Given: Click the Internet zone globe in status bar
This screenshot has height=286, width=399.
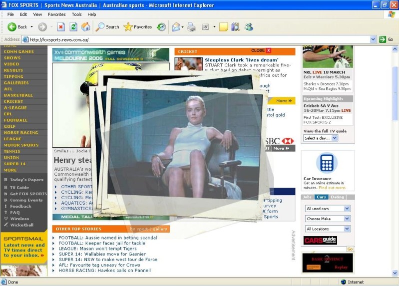Looking at the screenshot, I should 344,282.
